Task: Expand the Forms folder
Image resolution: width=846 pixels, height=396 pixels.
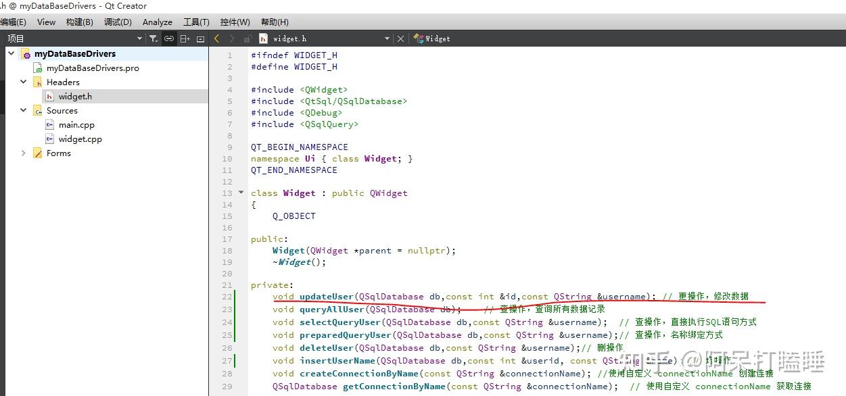Action: [x=24, y=153]
